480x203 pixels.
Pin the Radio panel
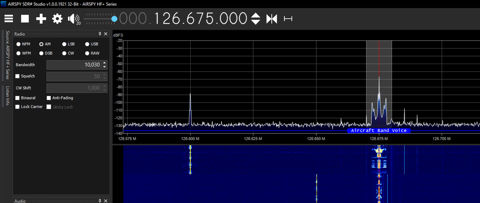click(100, 34)
